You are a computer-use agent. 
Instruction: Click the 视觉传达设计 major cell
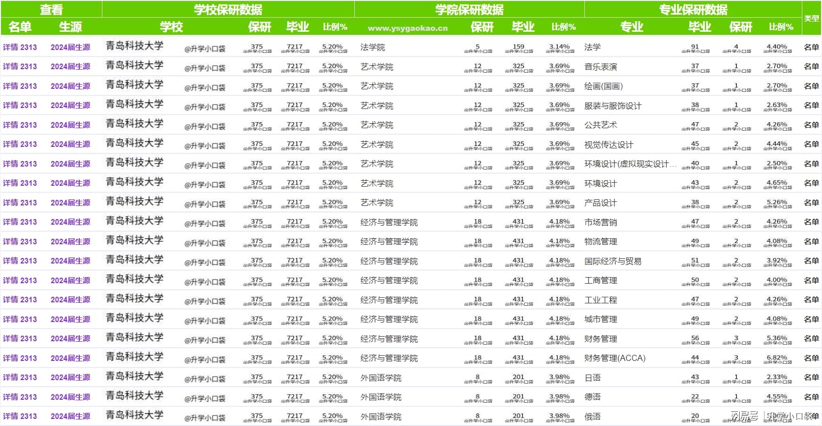tap(609, 144)
